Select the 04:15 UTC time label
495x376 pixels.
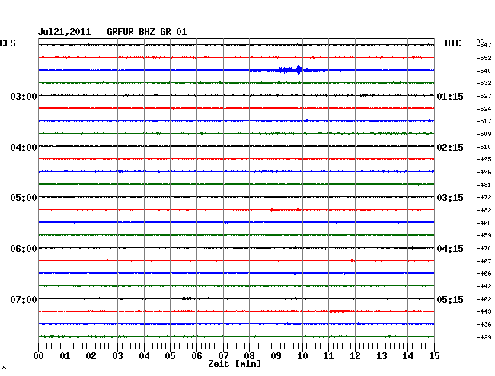tap(450, 249)
